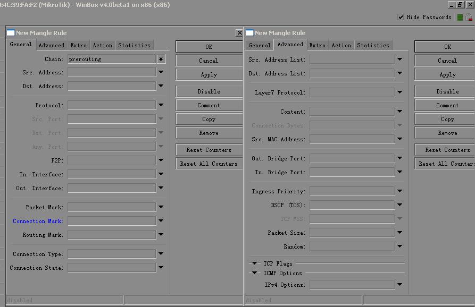
Task: Click Remove in the left window
Action: click(x=209, y=133)
